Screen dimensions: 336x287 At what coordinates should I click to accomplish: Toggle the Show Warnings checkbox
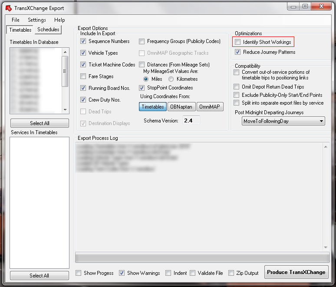coord(122,273)
